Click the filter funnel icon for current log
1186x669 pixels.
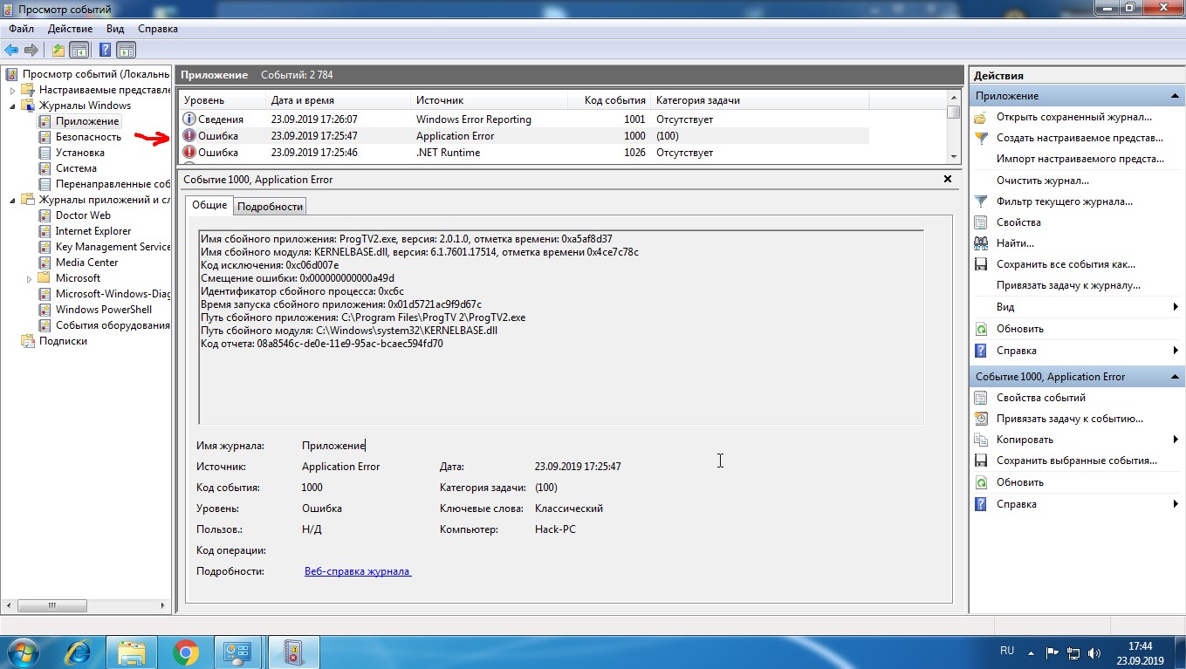[981, 201]
